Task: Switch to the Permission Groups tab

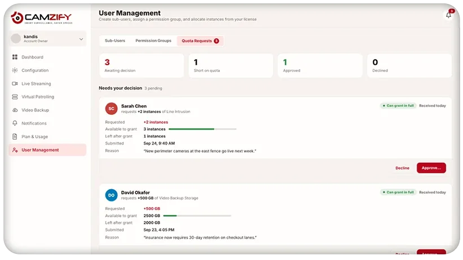Action: click(x=153, y=41)
